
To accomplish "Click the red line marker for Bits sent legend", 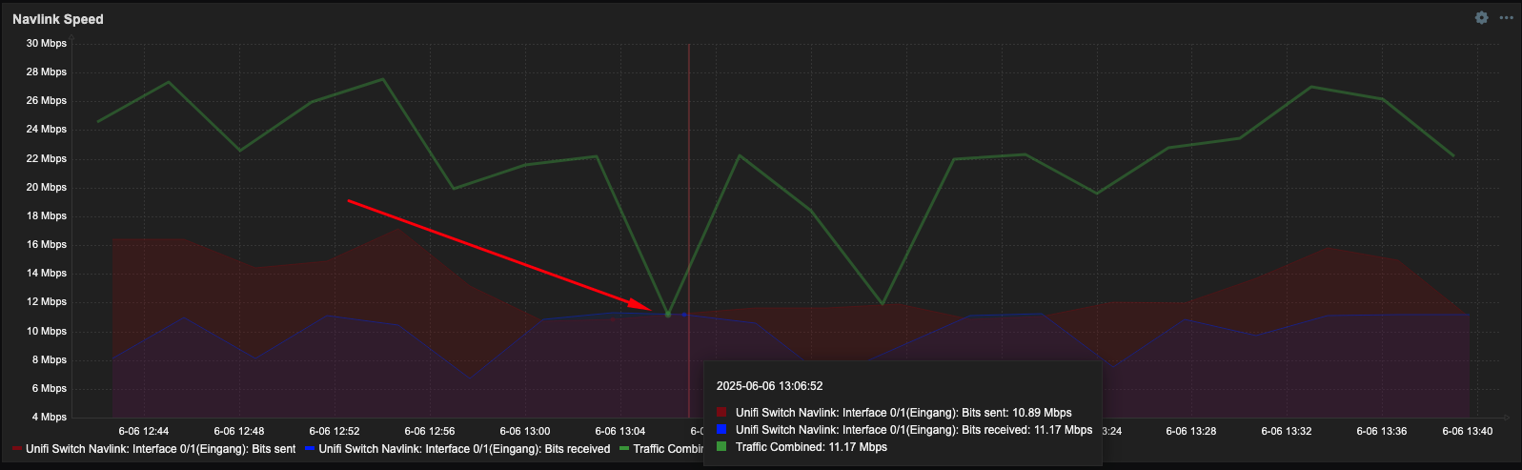I will pos(17,449).
